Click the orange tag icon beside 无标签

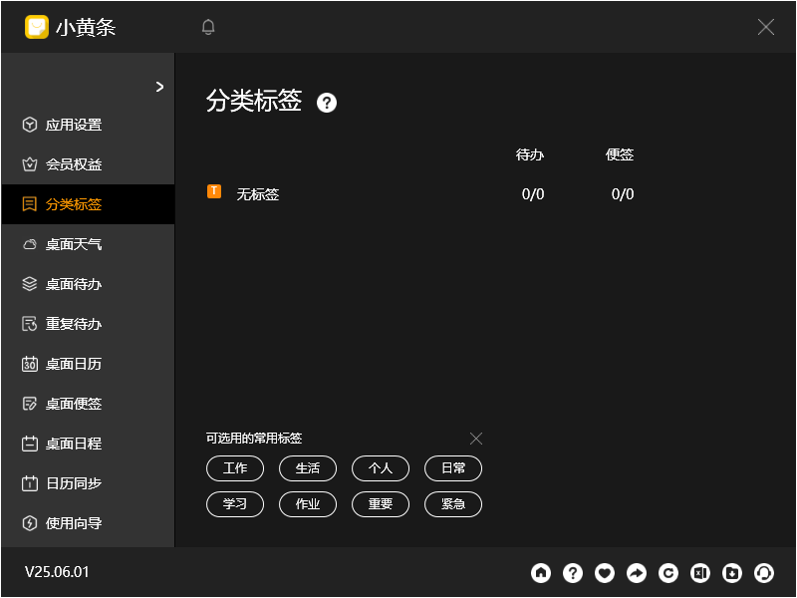pos(214,193)
